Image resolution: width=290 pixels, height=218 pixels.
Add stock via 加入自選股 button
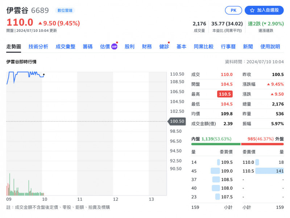264,10
